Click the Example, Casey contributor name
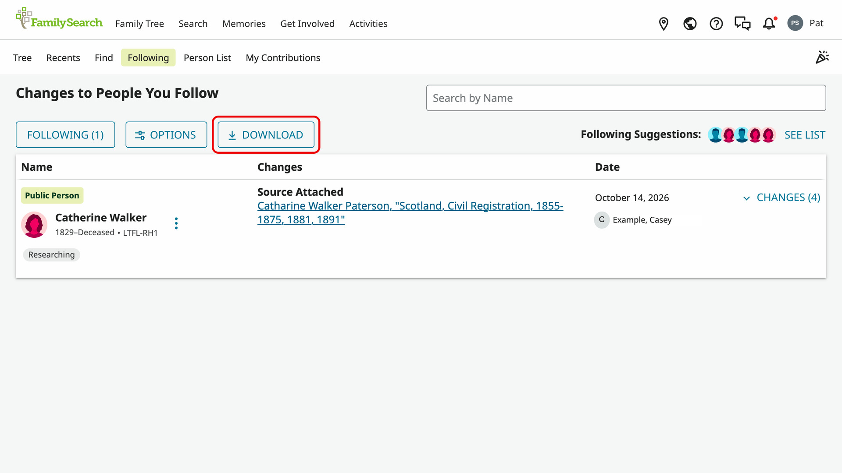 642,220
